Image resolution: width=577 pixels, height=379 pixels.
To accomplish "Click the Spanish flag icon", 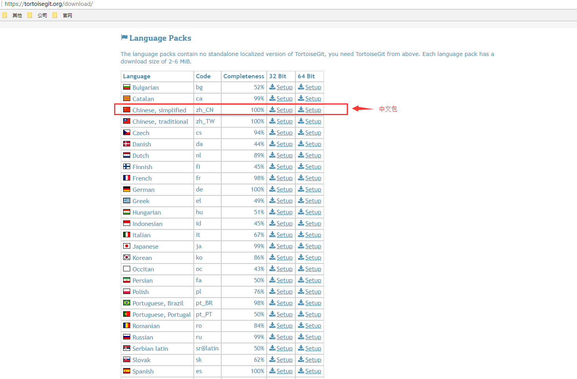I will pyautogui.click(x=127, y=371).
